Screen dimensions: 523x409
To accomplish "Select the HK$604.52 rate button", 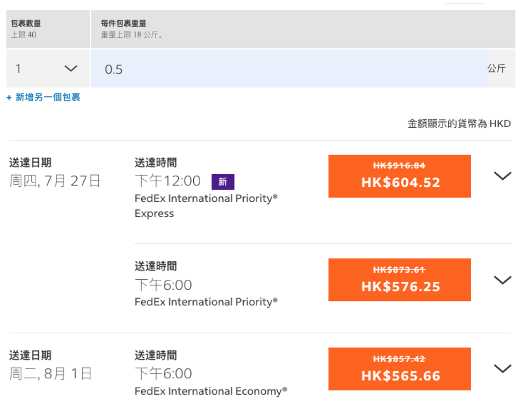I will pos(399,176).
